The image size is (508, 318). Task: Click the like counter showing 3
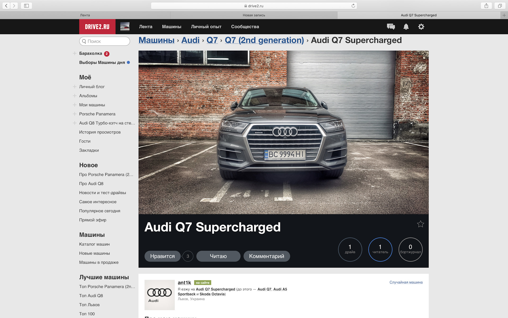click(188, 256)
